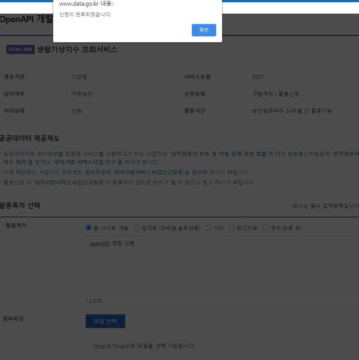Screen dimensions: 359x360
Task: Click the Drag & Drop file area
Action: [222, 345]
